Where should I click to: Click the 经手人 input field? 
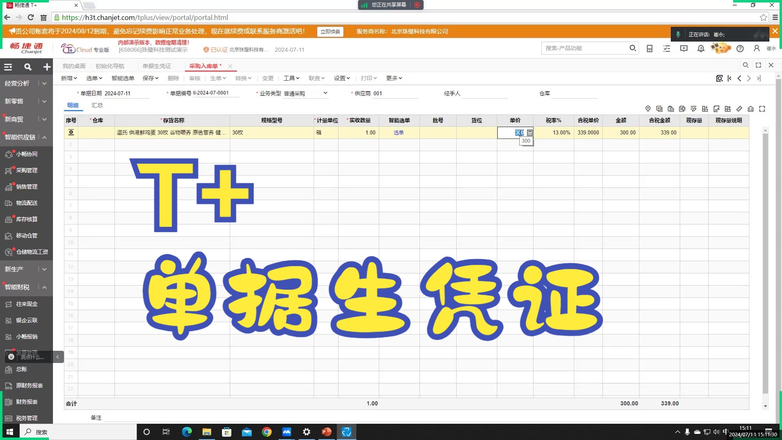(x=485, y=93)
